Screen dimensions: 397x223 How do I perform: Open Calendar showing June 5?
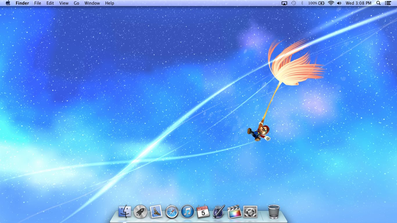(x=203, y=212)
